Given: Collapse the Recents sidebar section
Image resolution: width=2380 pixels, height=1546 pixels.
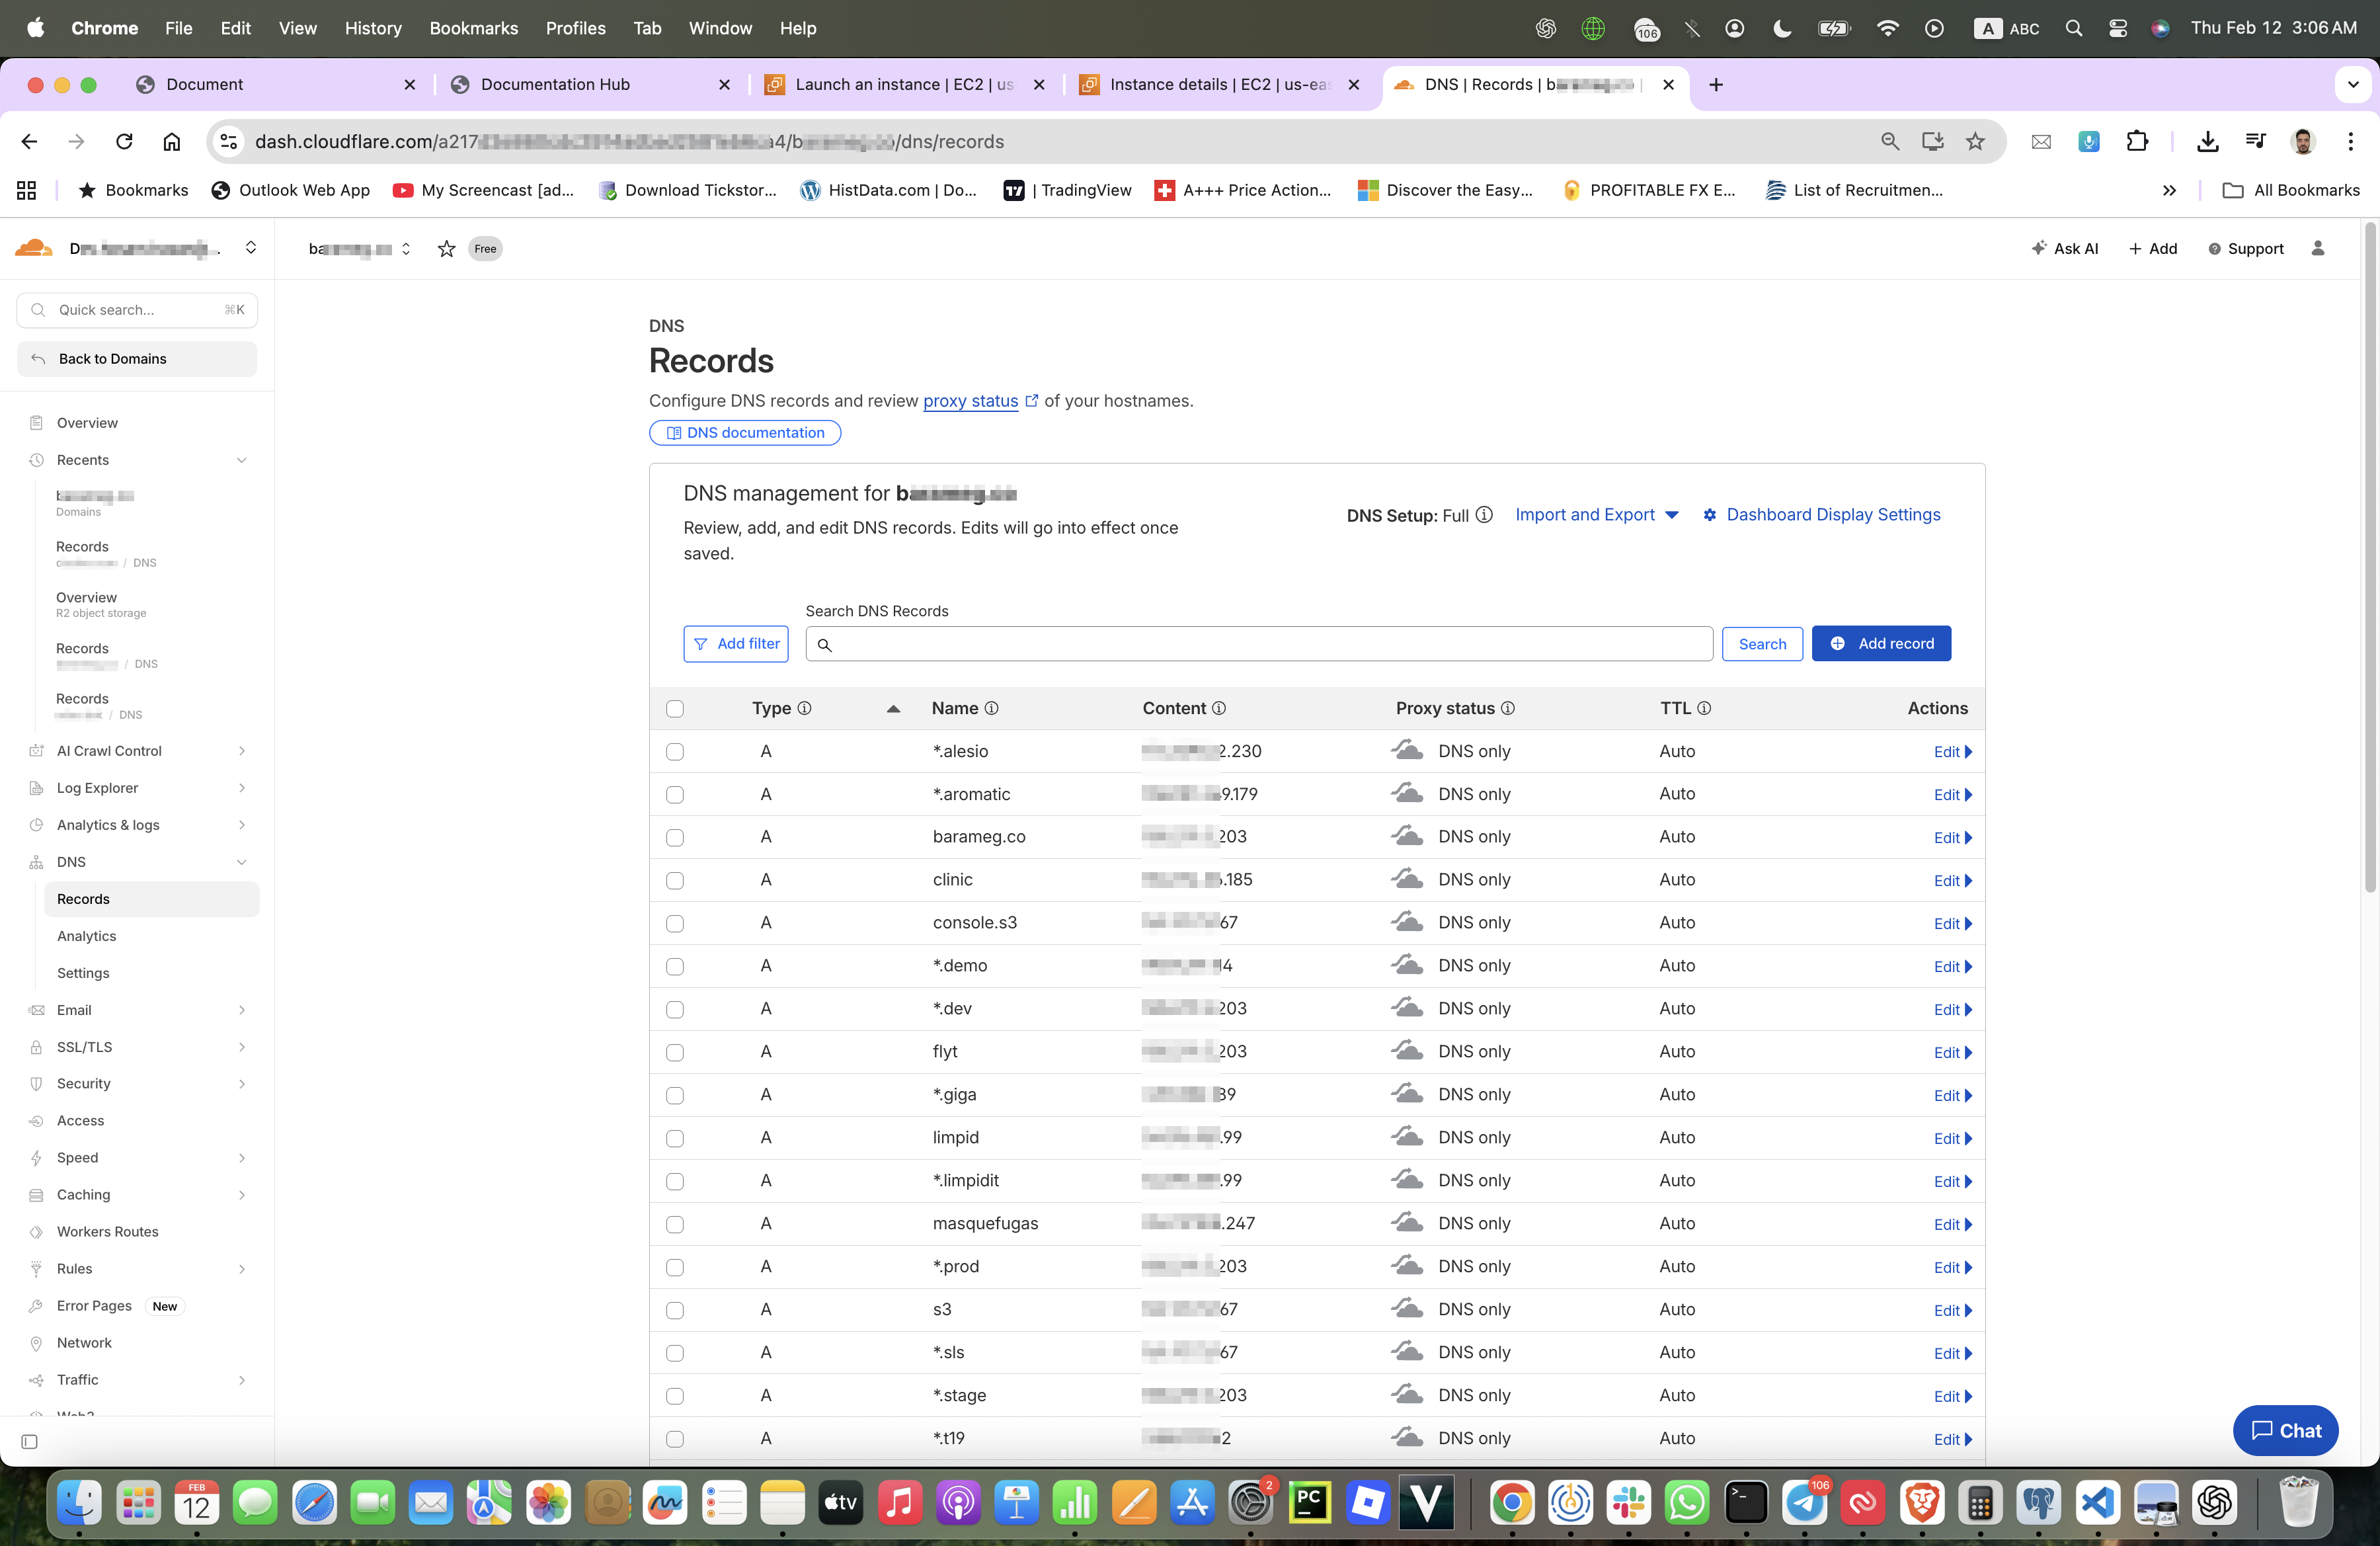Looking at the screenshot, I should (241, 460).
